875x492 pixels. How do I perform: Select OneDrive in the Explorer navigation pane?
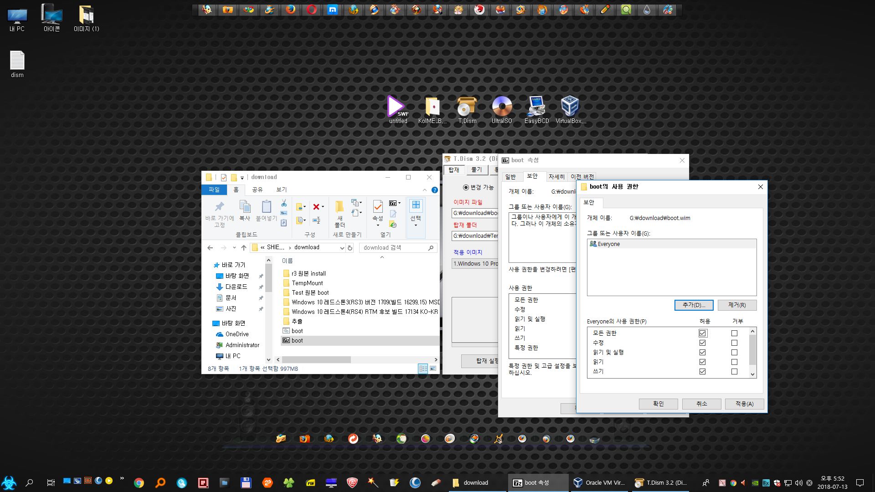237,334
